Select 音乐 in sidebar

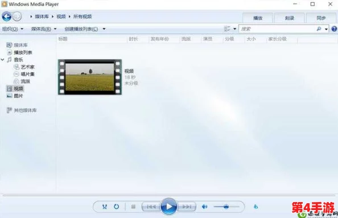[18, 60]
